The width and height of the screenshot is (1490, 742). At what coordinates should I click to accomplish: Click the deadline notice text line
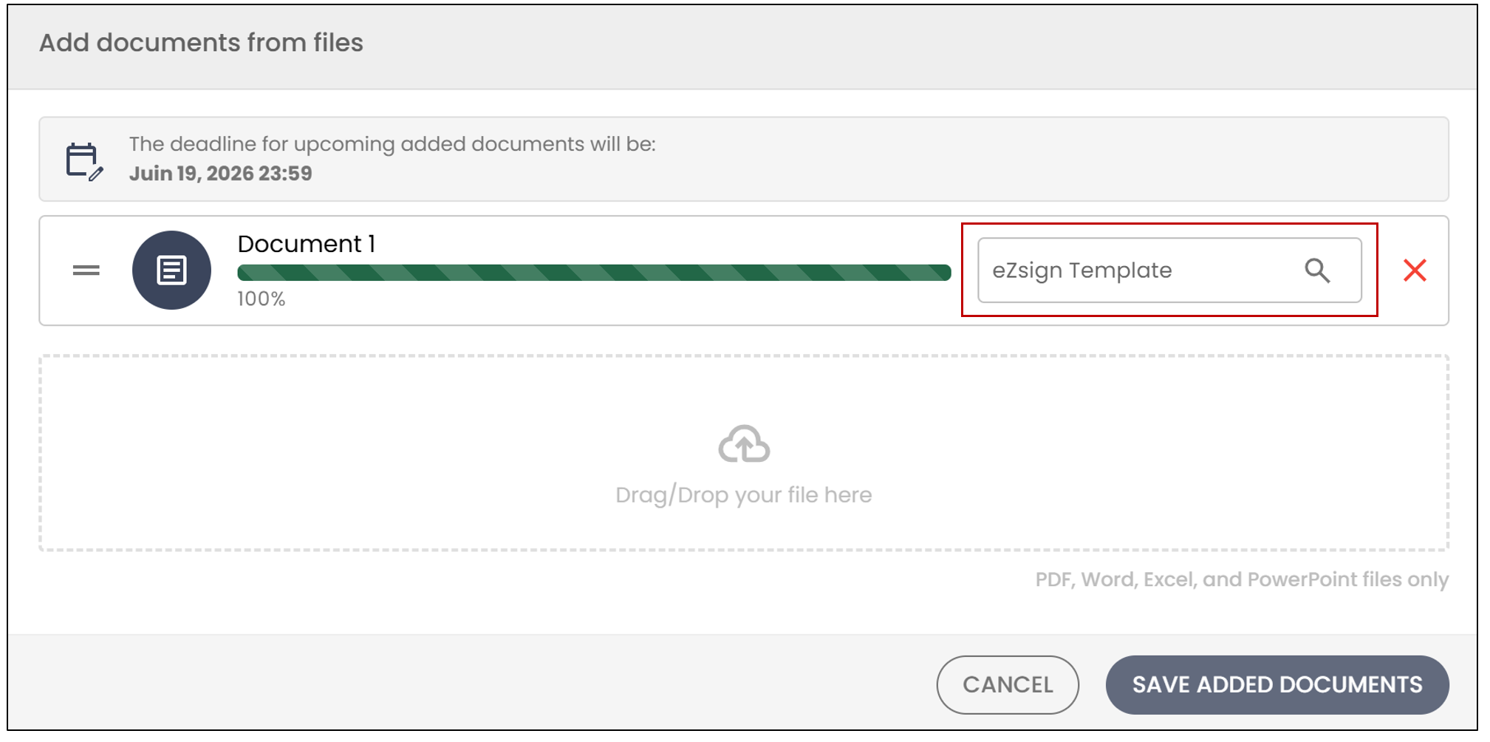coord(392,144)
